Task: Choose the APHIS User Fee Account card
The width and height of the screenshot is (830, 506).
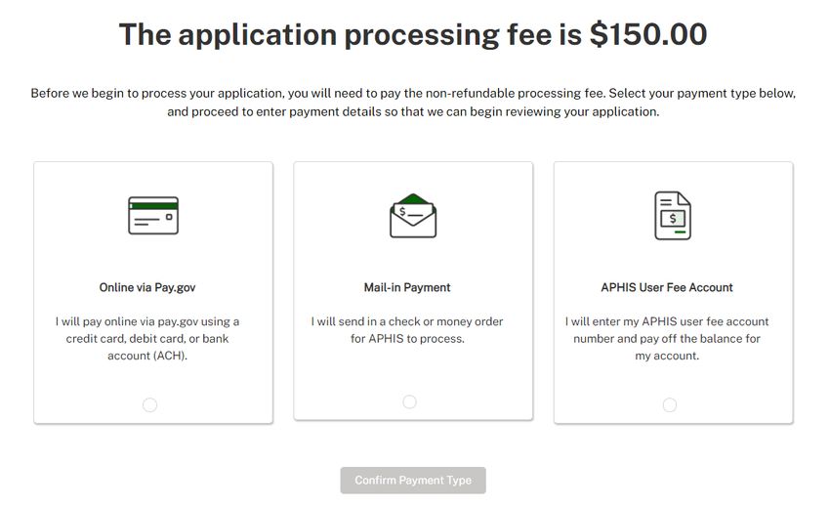Action: click(x=674, y=293)
